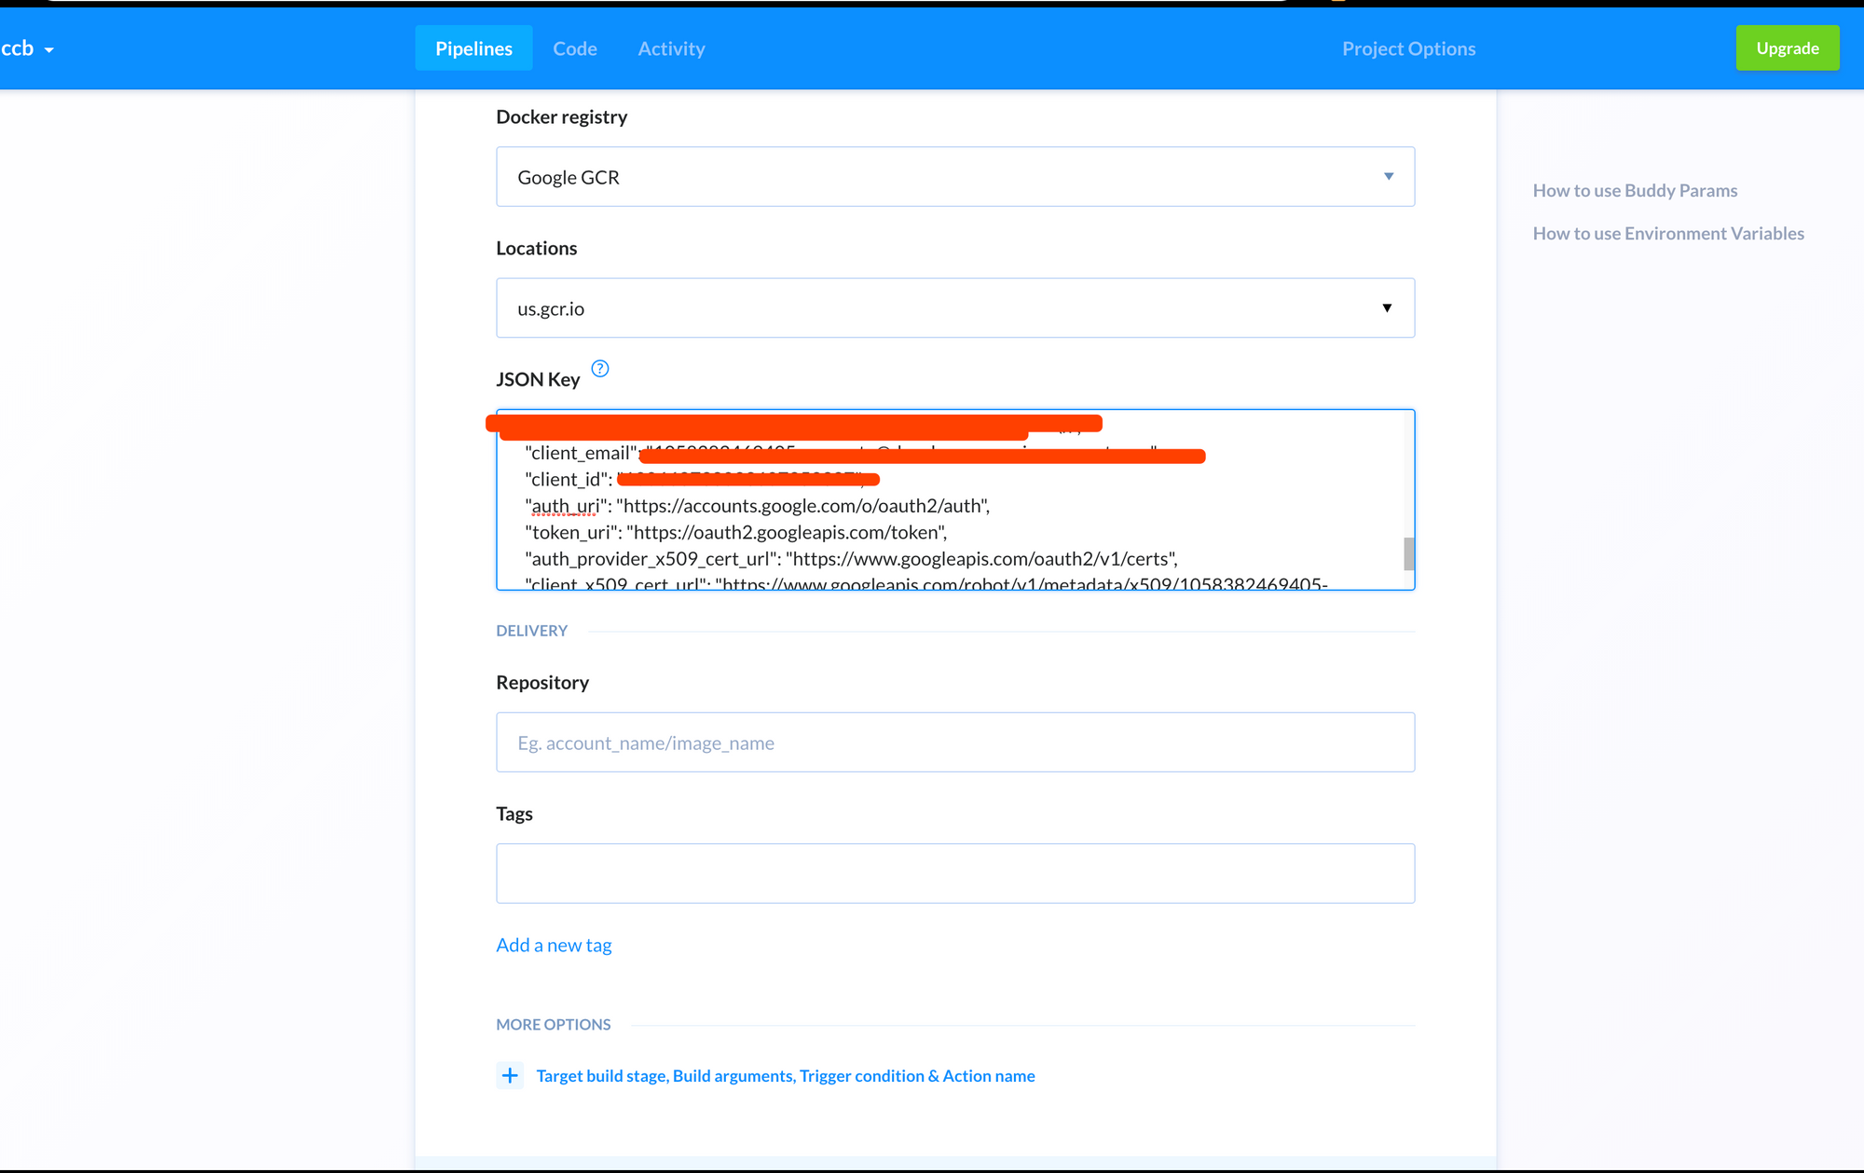Viewport: 1864px width, 1173px height.
Task: Switch to the Code tab
Action: pos(574,48)
